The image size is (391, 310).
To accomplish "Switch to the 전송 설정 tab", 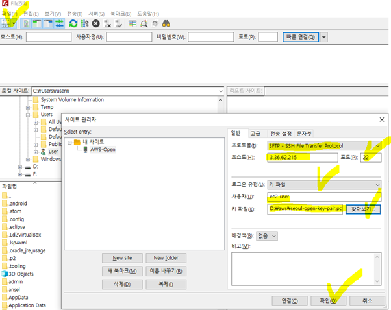I will pyautogui.click(x=281, y=134).
